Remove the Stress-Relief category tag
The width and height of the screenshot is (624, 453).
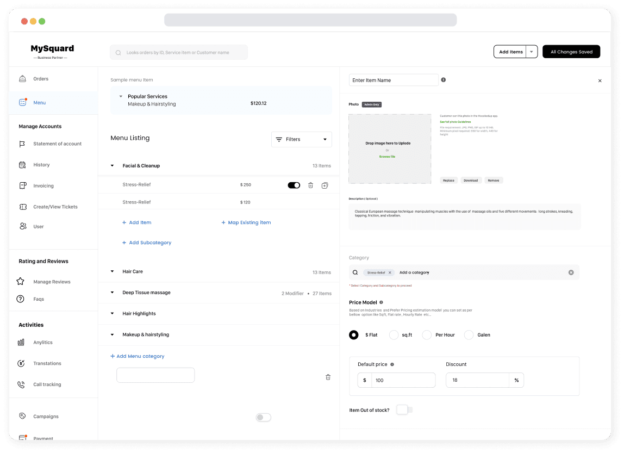(x=390, y=272)
